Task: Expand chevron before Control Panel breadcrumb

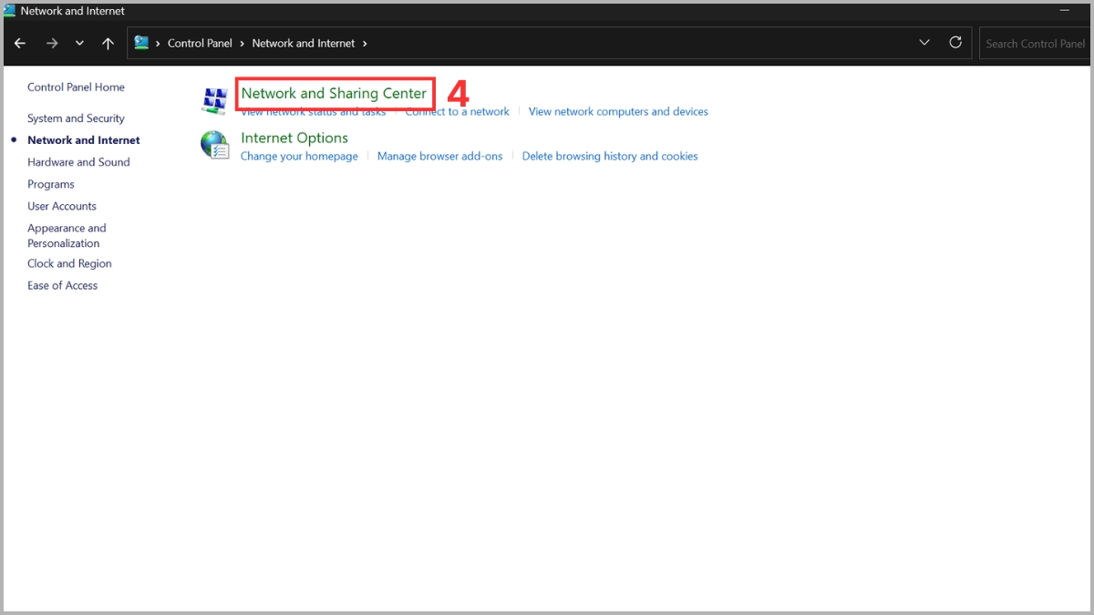Action: coord(158,43)
